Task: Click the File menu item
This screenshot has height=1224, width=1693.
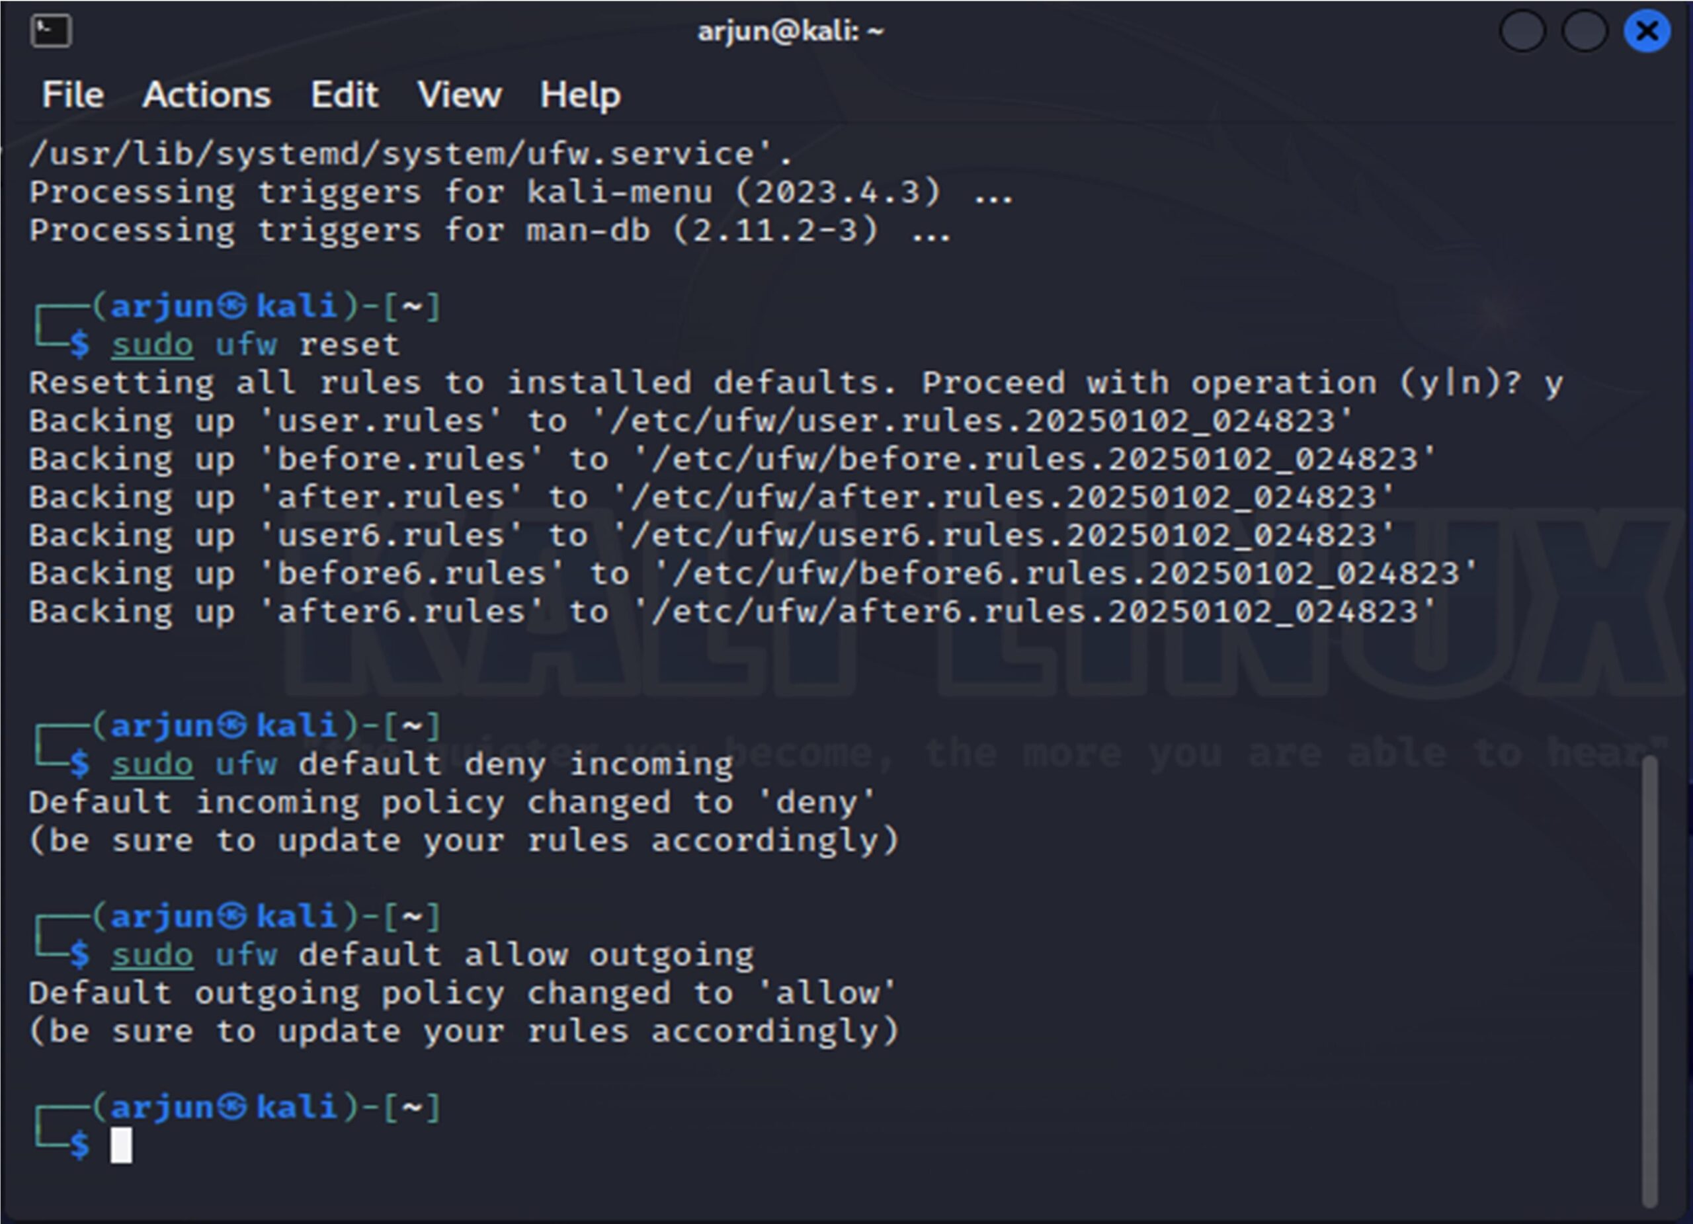Action: tap(71, 92)
